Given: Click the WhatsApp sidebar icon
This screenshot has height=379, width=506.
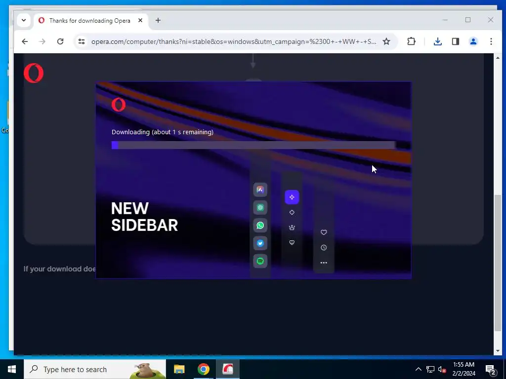Looking at the screenshot, I should click(x=260, y=225).
